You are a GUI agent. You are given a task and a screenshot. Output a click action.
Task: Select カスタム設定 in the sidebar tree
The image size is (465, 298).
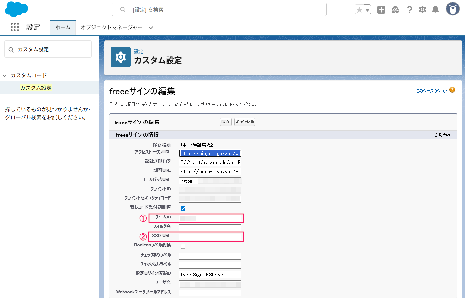(36, 88)
